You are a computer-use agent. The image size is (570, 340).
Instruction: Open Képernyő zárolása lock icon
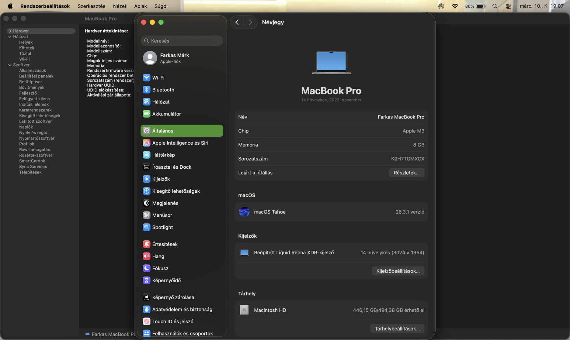(x=146, y=297)
